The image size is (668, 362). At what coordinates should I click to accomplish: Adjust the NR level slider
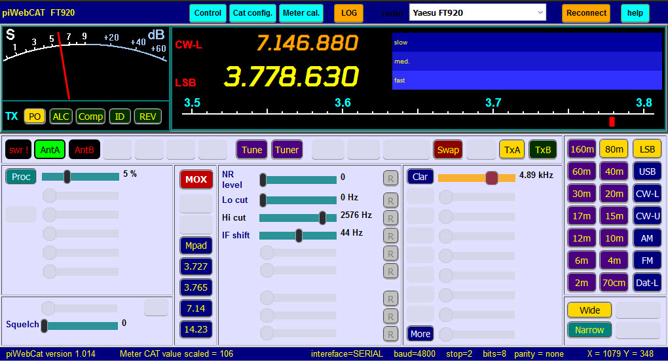pos(298,180)
